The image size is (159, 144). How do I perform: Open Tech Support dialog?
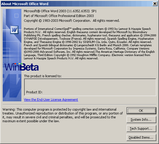(x=141, y=128)
